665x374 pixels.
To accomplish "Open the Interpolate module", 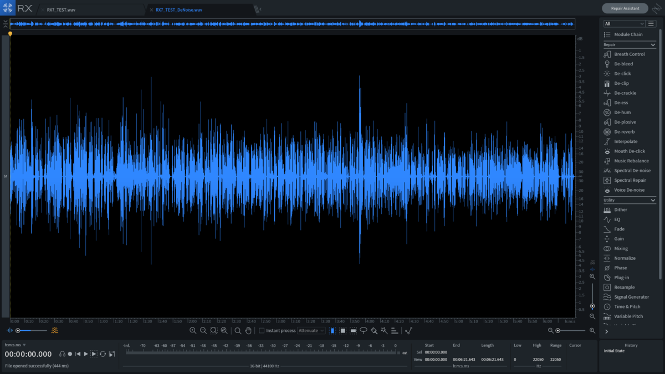I will [630, 141].
